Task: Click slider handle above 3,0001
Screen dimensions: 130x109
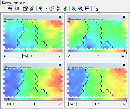Action: click(x=9, y=99)
